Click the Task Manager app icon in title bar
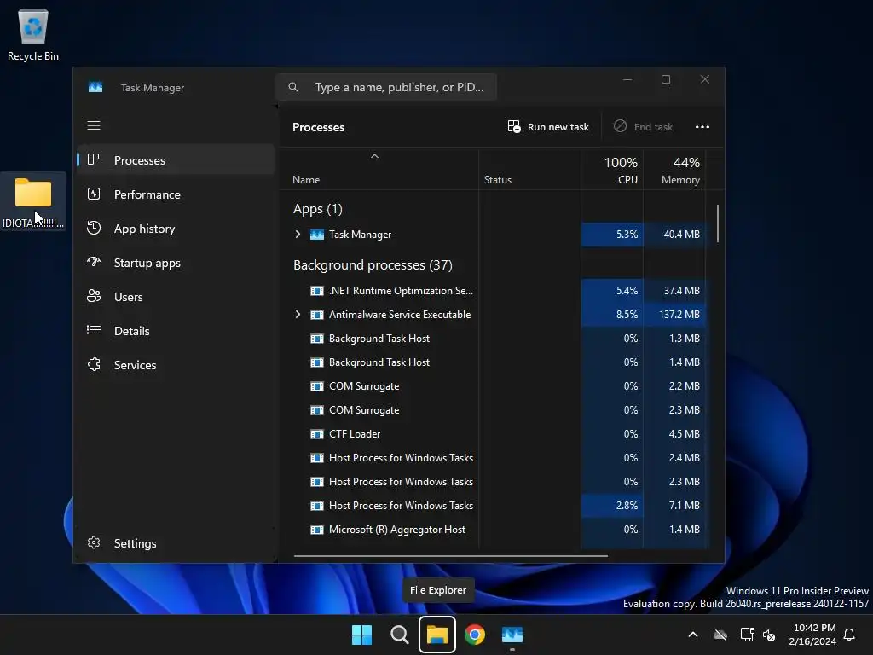This screenshot has width=873, height=655. click(95, 88)
